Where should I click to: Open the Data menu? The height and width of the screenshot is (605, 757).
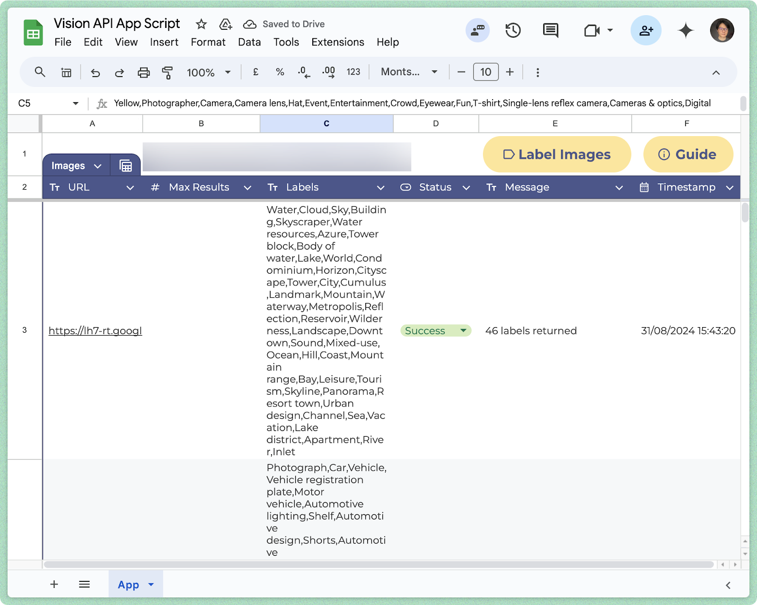coord(249,42)
